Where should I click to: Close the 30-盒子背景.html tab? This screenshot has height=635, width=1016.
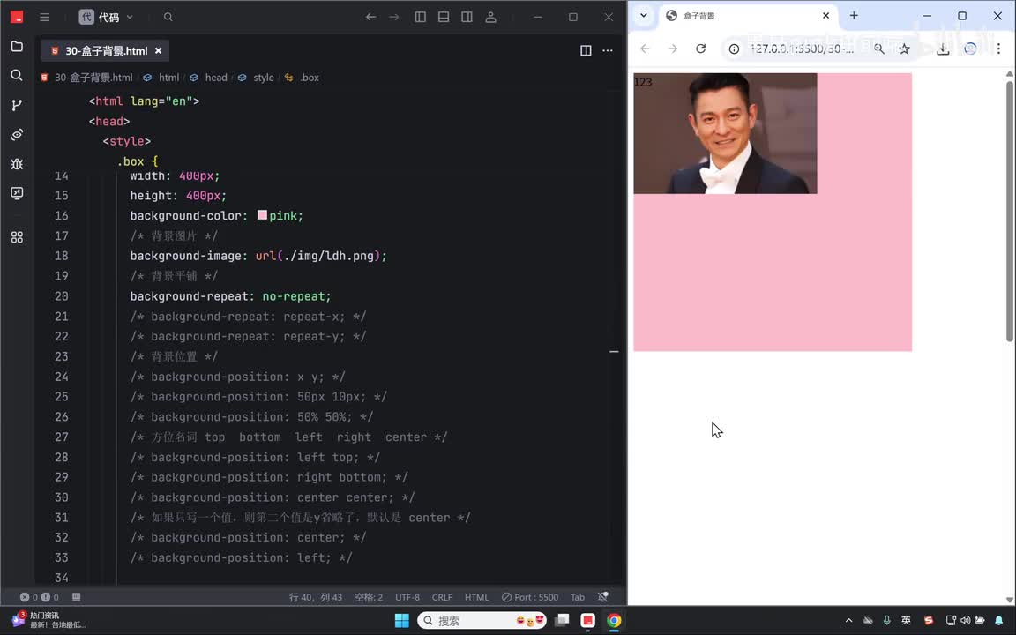(158, 50)
